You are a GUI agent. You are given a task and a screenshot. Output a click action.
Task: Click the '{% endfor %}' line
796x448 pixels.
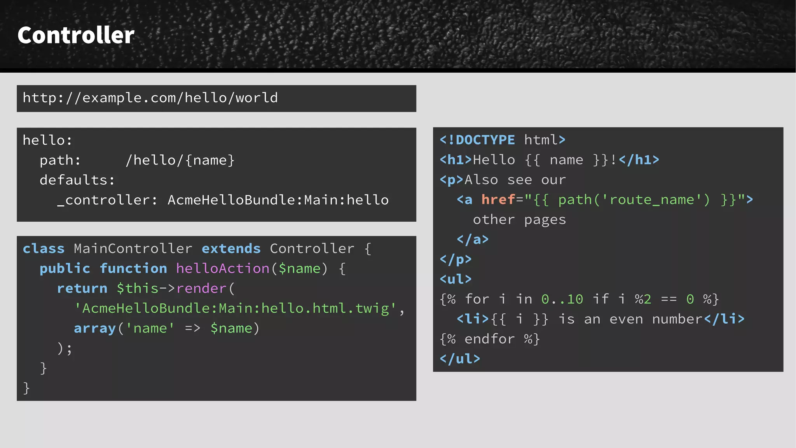tap(490, 339)
